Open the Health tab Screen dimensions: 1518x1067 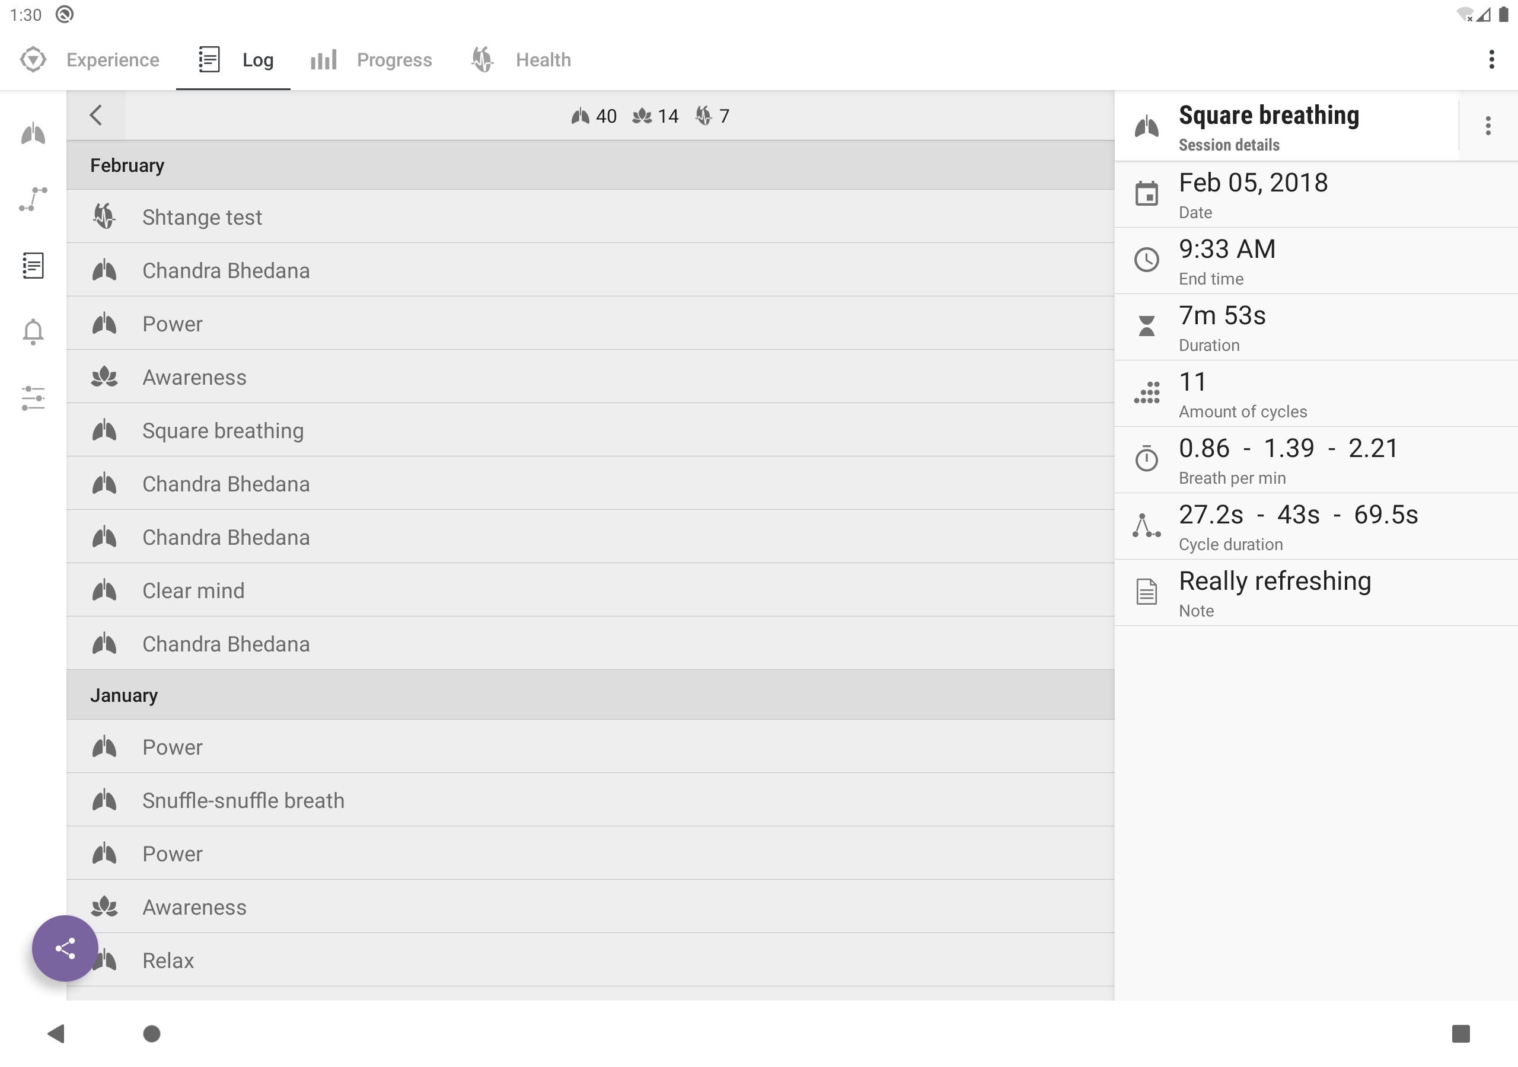(x=520, y=60)
